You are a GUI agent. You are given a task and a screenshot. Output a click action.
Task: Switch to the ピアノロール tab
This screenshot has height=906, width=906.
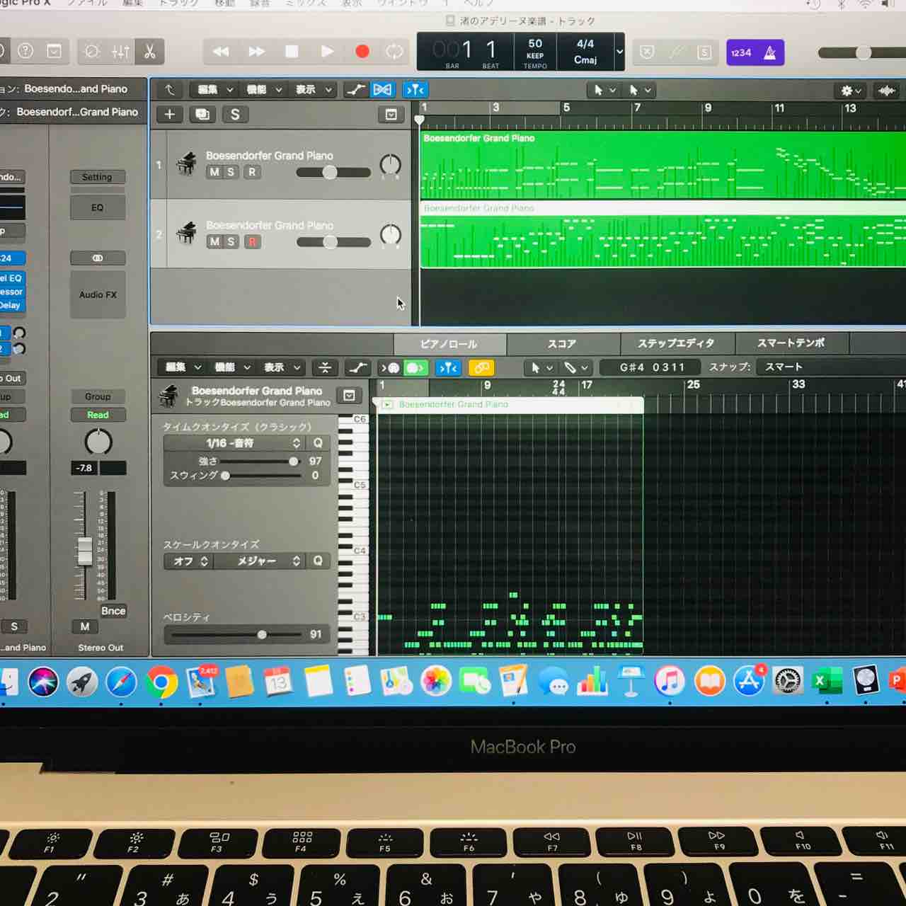[x=449, y=344]
